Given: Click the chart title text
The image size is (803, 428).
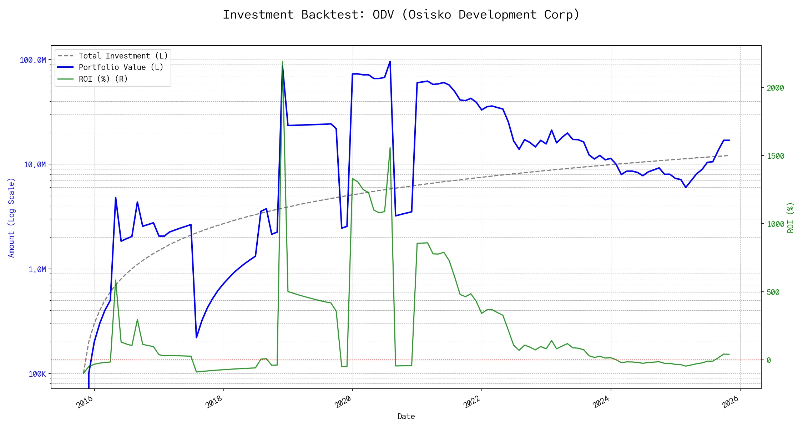Looking at the screenshot, I should point(401,15).
